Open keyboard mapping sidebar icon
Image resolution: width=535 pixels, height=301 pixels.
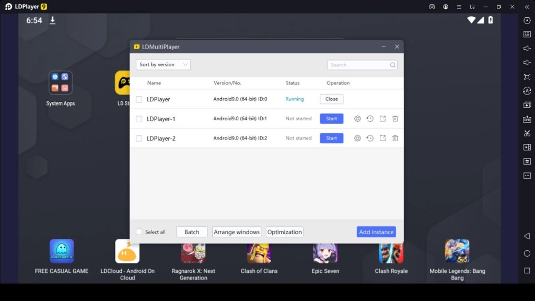pyautogui.click(x=527, y=34)
